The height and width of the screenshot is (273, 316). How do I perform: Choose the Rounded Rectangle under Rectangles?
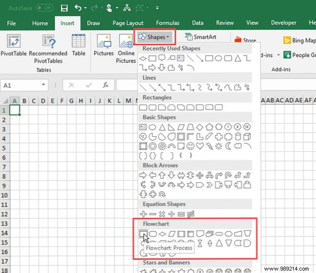click(x=152, y=108)
